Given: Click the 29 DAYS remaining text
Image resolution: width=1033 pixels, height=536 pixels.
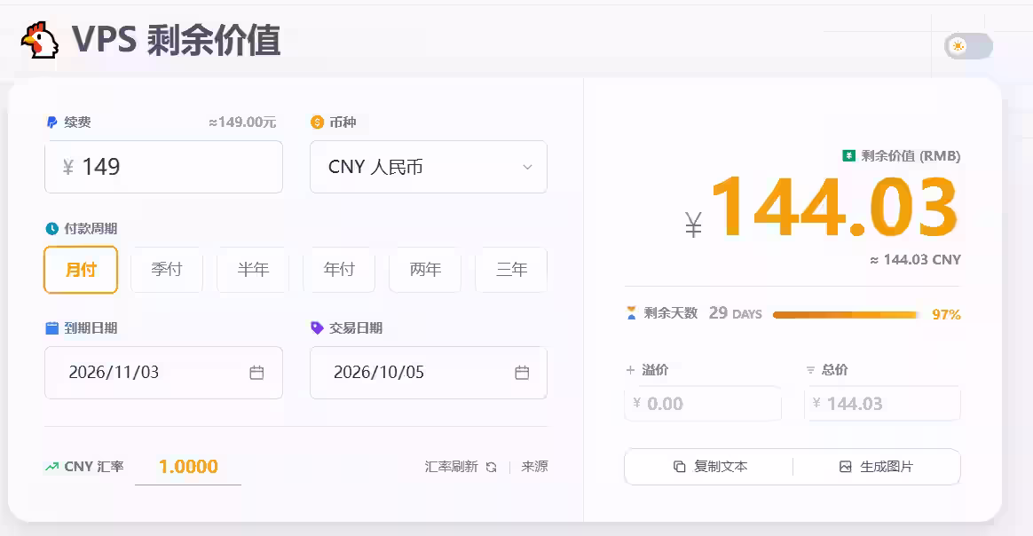Looking at the screenshot, I should pyautogui.click(x=735, y=312).
